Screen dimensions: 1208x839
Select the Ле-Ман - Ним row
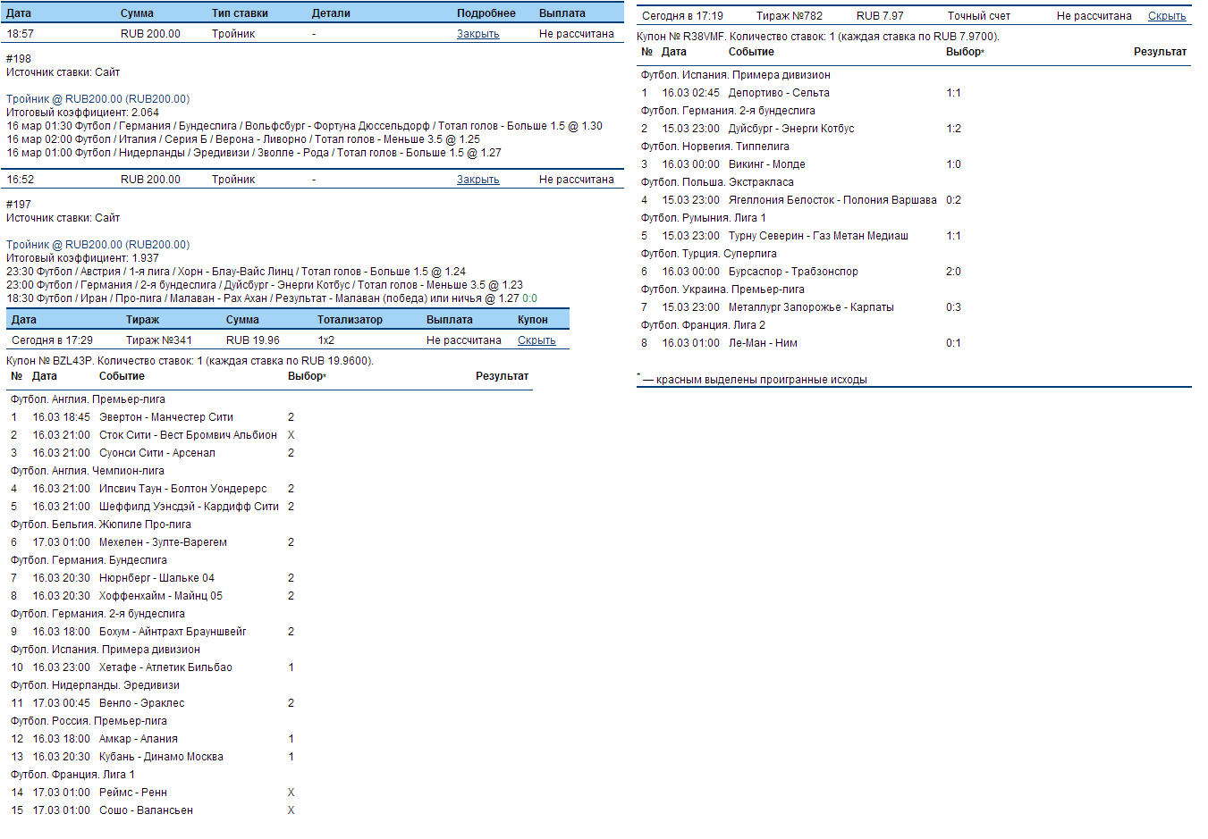point(914,343)
